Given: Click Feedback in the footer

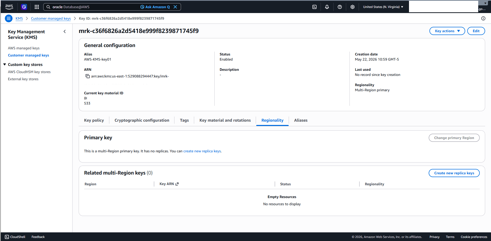Looking at the screenshot, I should point(38,237).
